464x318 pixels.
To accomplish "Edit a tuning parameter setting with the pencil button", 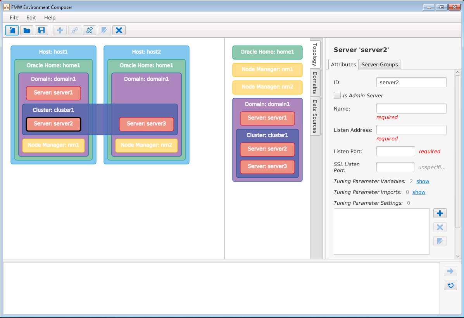I will click(x=440, y=241).
